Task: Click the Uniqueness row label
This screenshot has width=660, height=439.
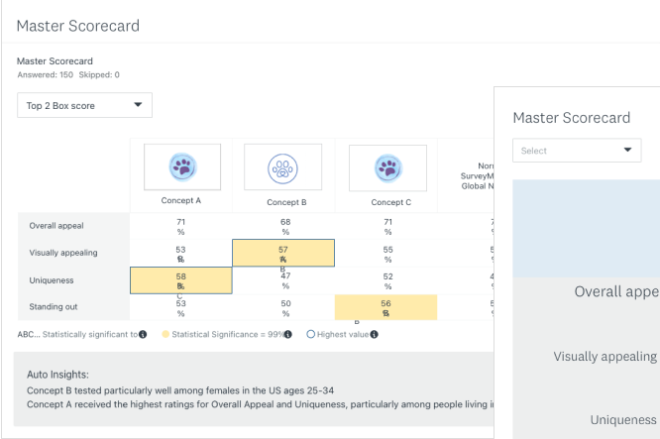Action: tap(53, 280)
